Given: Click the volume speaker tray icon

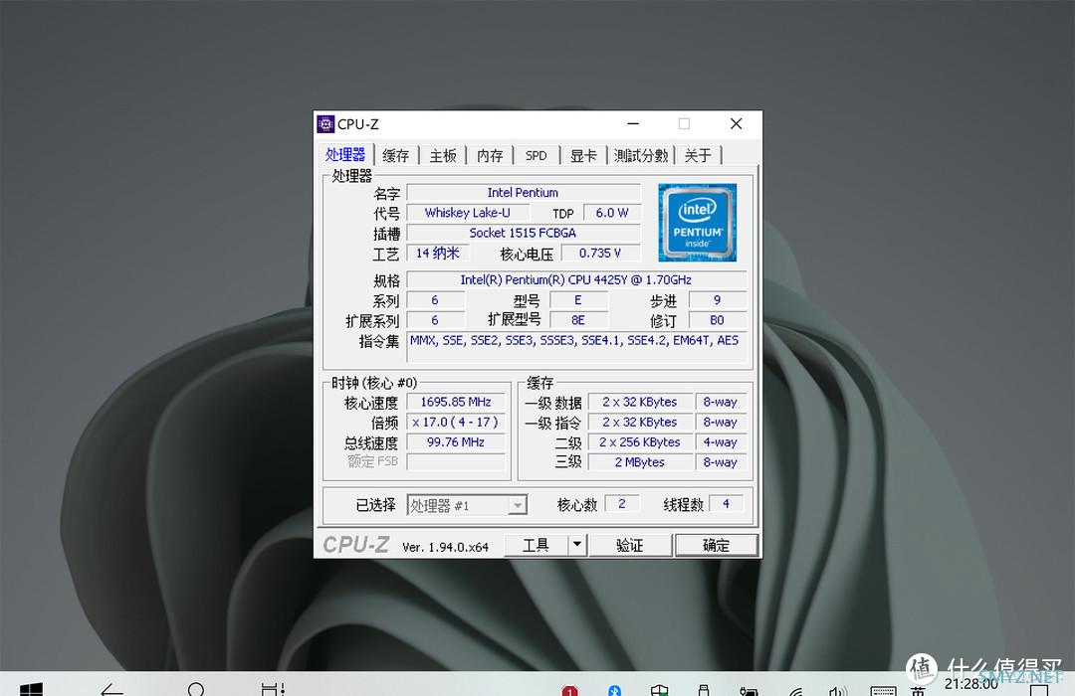Looking at the screenshot, I should [838, 690].
